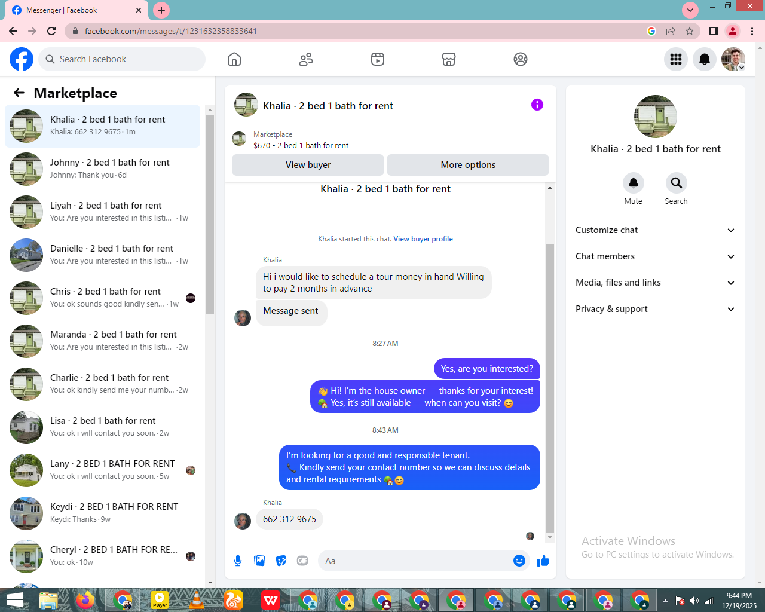Open Charlie 2 bed 1 bath chat
This screenshot has width=765, height=612.
pos(103,384)
